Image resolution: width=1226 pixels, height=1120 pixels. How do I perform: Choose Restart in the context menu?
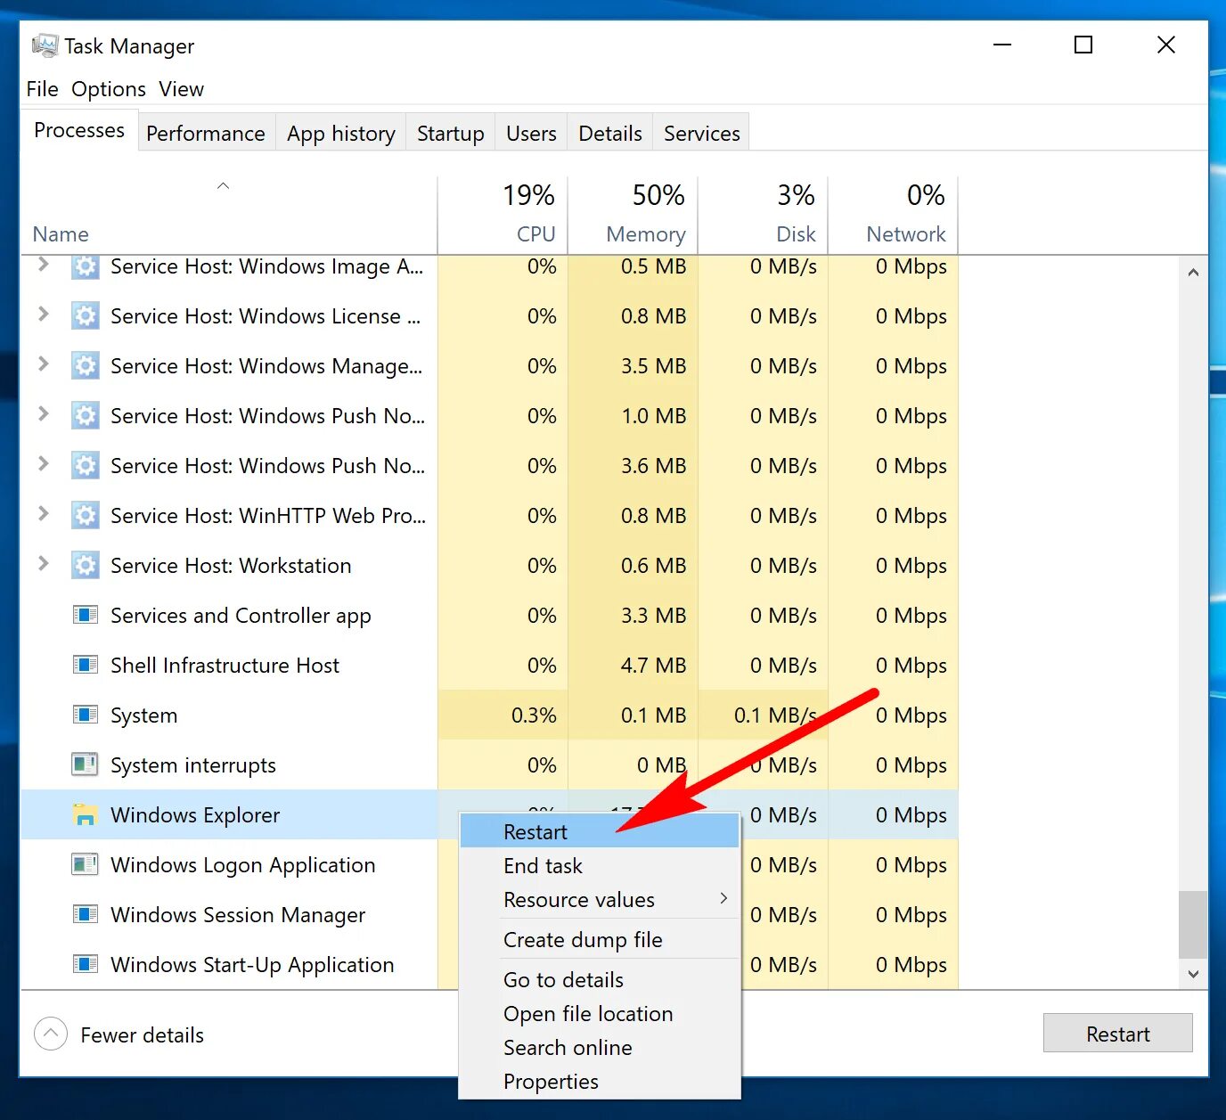point(600,831)
